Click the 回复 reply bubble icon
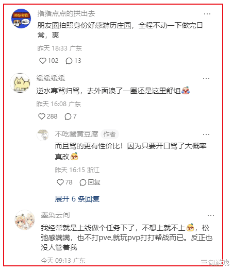The image size is (233, 271). coord(83,182)
